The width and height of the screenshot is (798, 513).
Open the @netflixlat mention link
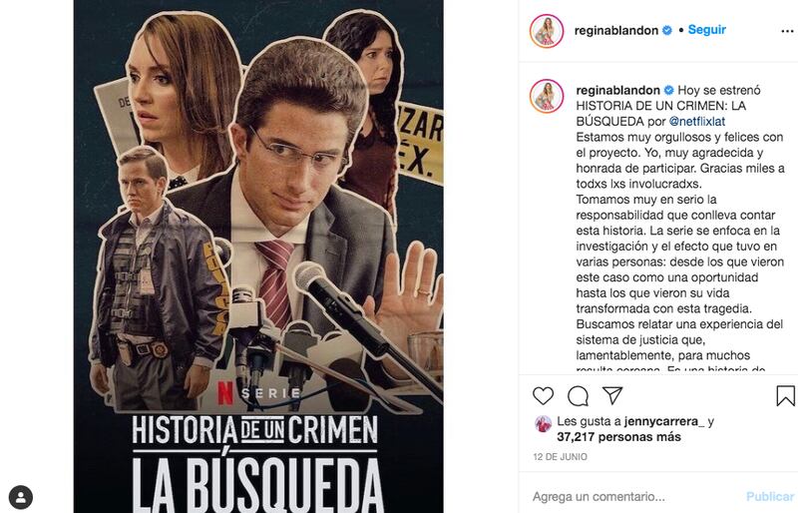click(x=696, y=121)
